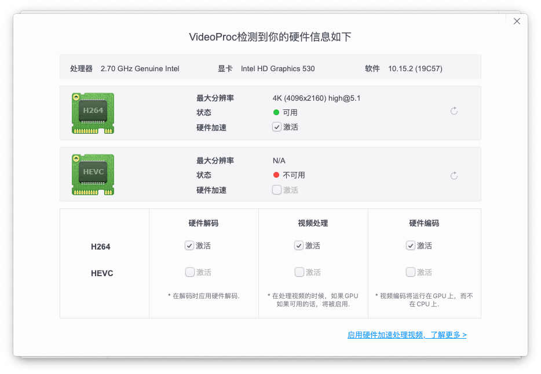The height and width of the screenshot is (374, 541).
Task: Click 硬件加速 label in the H264 card
Action: 211,127
